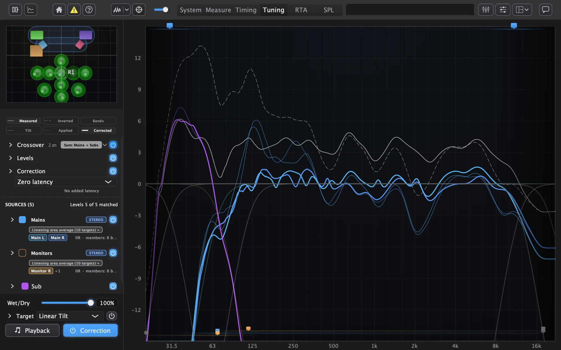561x350 pixels.
Task: Switch to the Timing tab
Action: (246, 10)
